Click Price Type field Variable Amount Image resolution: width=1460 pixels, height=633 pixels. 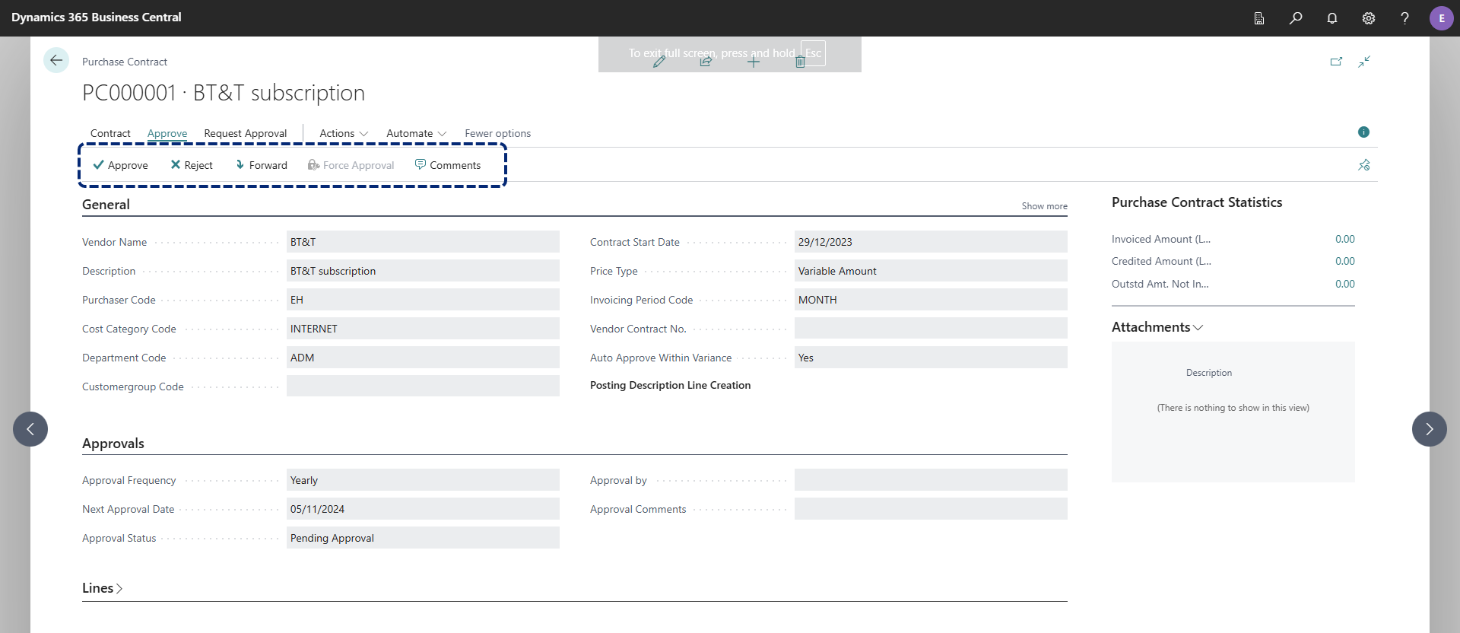[931, 271]
